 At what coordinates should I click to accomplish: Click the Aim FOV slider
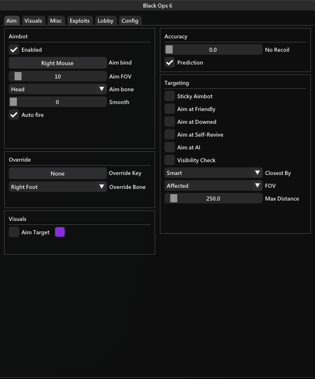(58, 76)
